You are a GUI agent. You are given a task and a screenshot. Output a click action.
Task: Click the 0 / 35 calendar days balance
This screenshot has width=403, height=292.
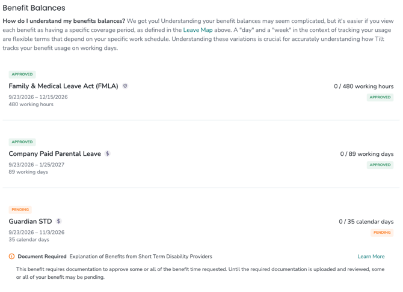[366, 222]
